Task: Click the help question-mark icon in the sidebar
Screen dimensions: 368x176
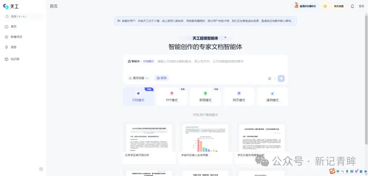Action: [41, 169]
